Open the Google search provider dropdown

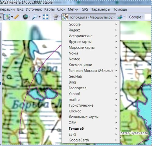point(136,17)
